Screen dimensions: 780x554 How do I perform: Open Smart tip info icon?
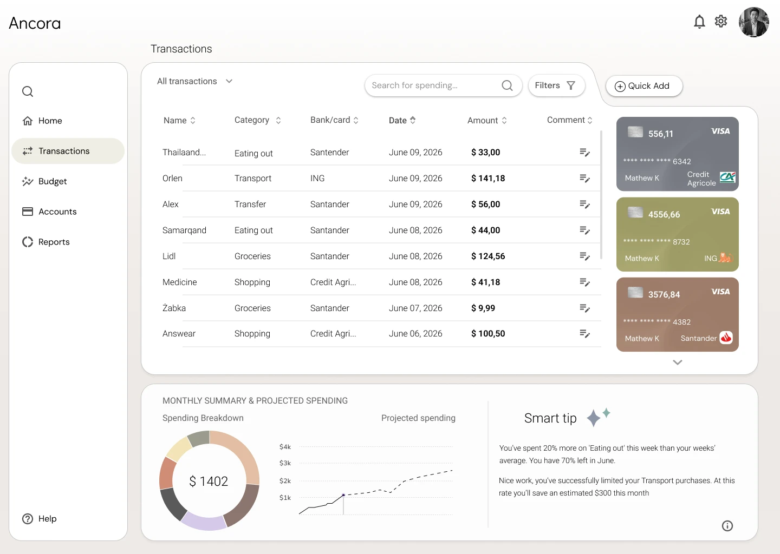tap(727, 526)
